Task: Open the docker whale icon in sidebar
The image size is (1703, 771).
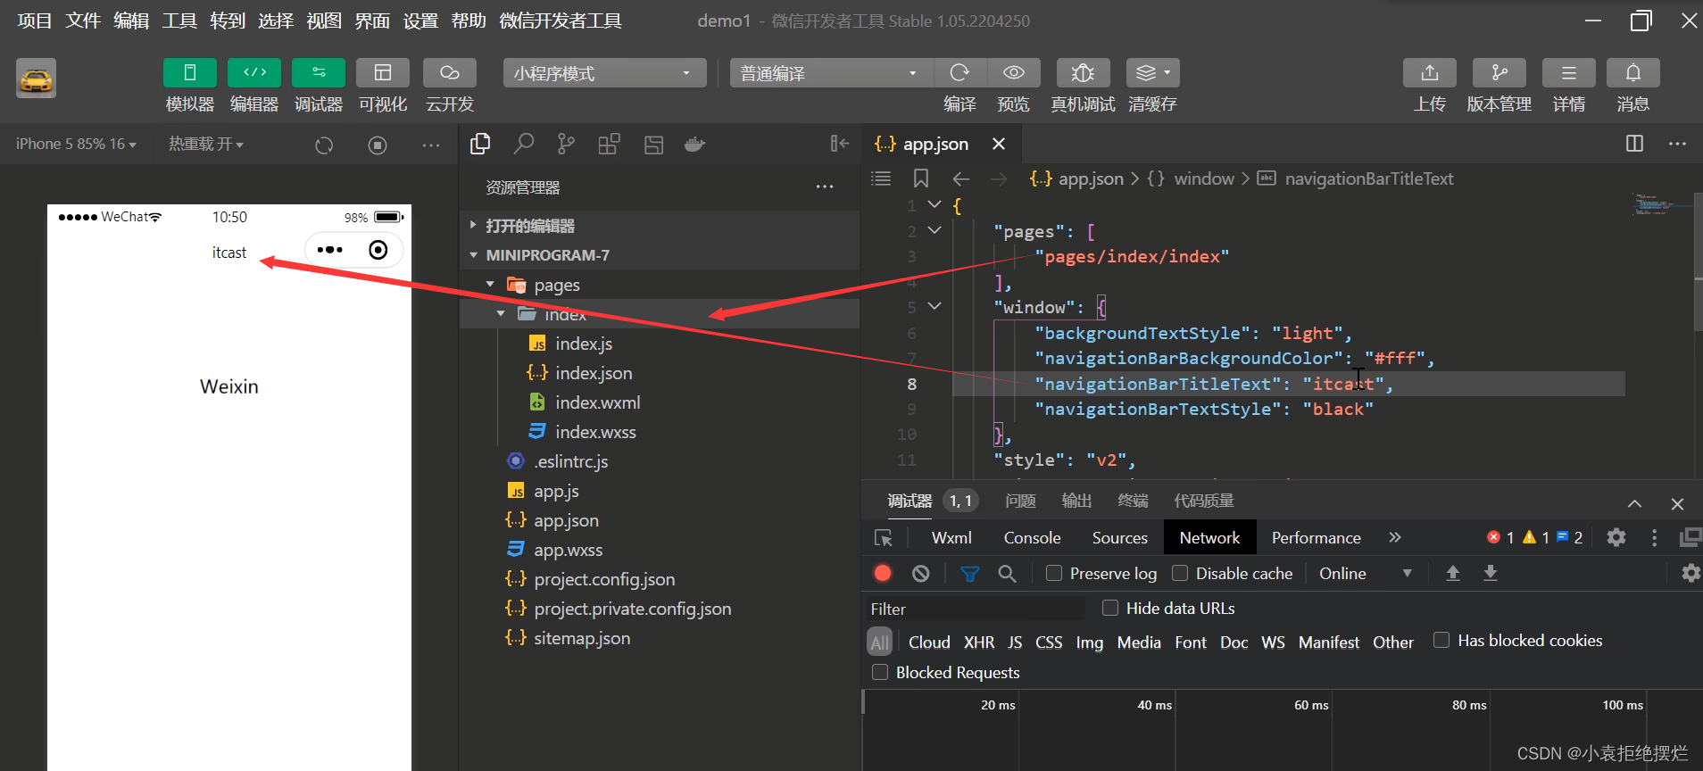Action: click(x=694, y=144)
